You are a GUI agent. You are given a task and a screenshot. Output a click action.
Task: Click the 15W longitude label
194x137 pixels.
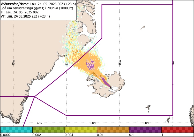point(120,63)
